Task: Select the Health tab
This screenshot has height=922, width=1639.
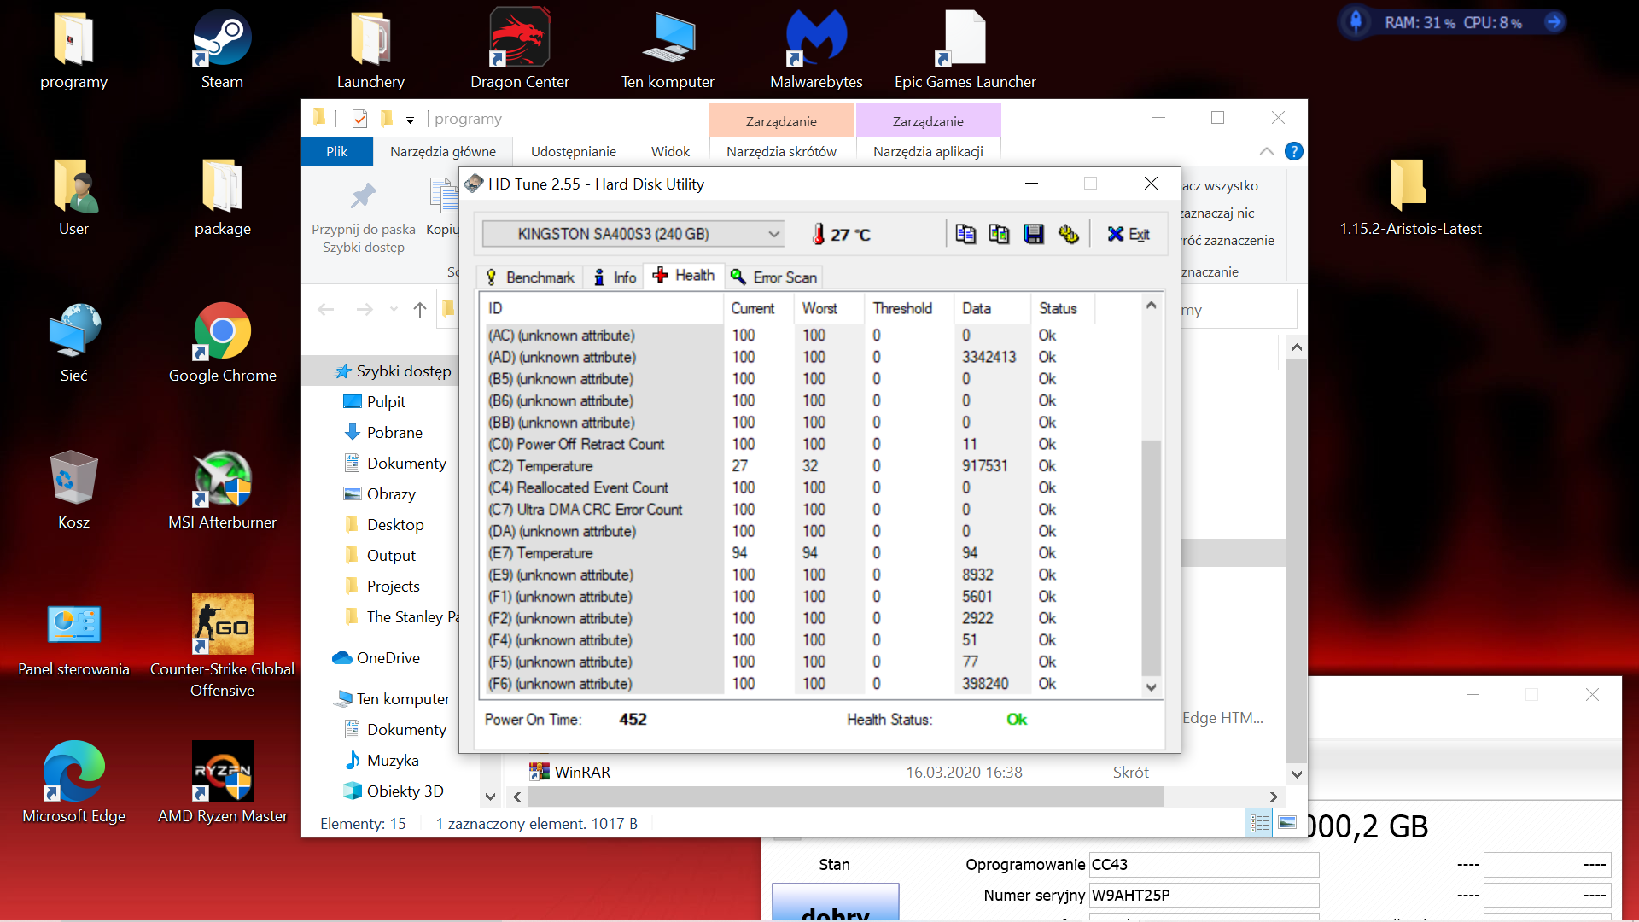Action: [684, 276]
